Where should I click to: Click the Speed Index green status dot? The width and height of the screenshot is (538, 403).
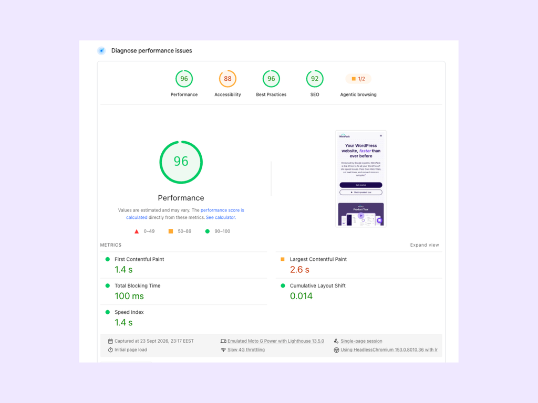click(107, 312)
